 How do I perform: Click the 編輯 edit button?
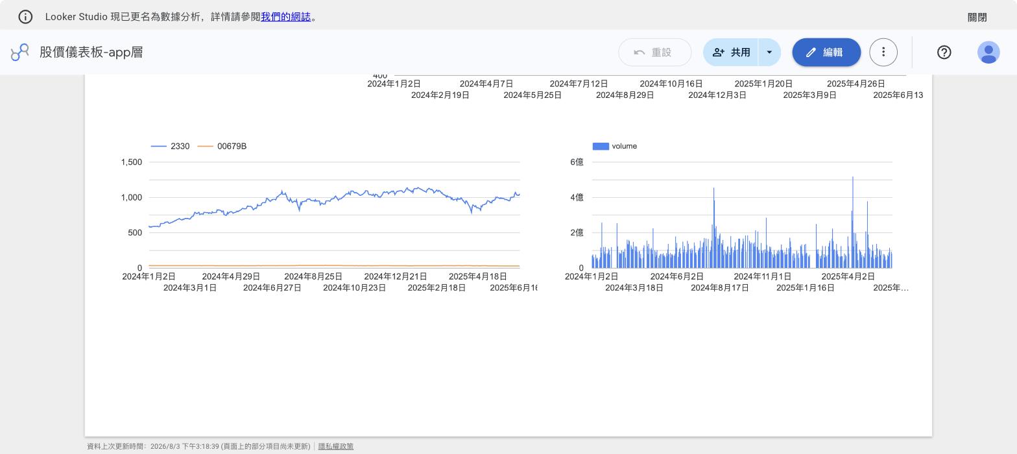click(826, 53)
